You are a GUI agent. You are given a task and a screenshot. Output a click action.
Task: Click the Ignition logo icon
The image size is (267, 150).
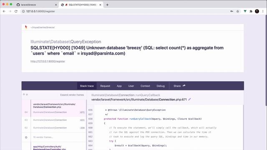click(x=26, y=27)
